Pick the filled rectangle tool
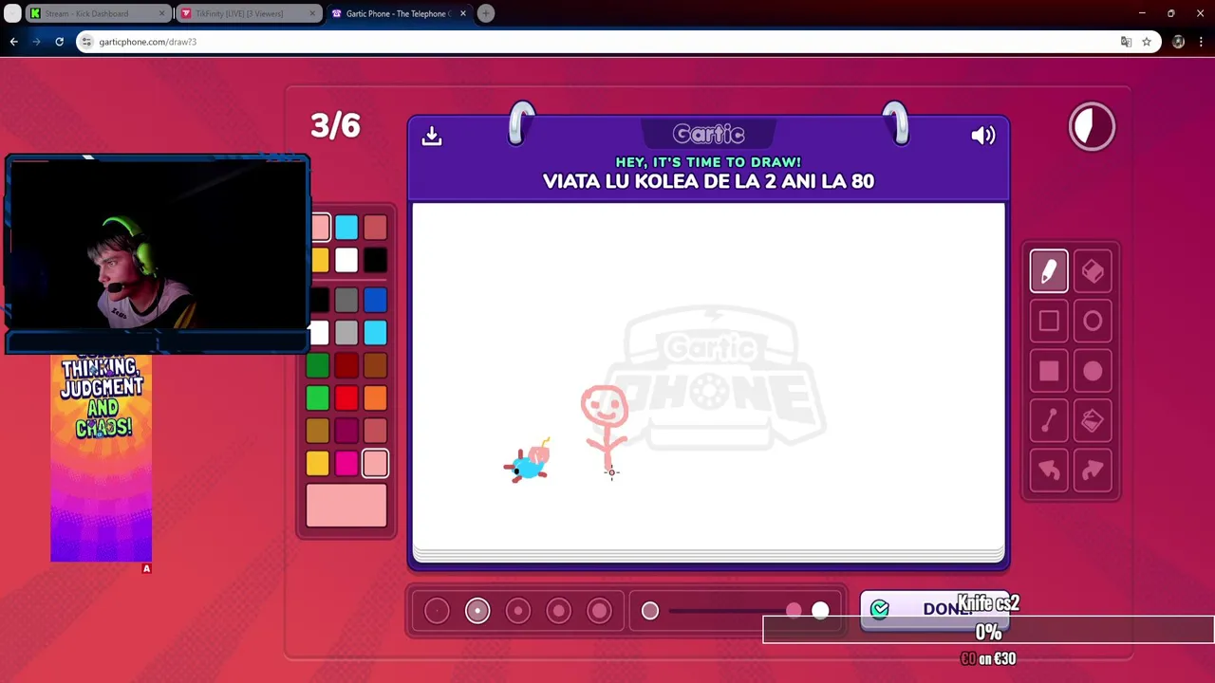The width and height of the screenshot is (1215, 683). [1049, 371]
